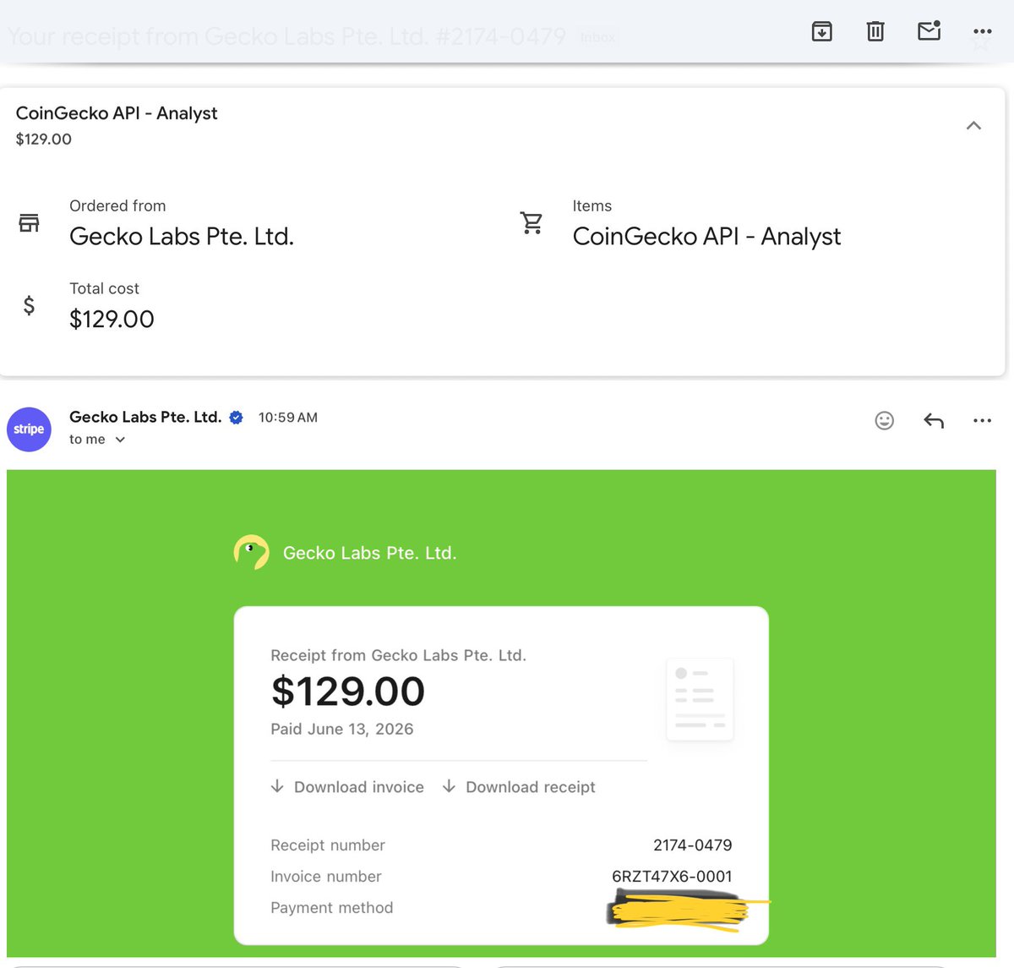Add an emoji reaction to the message
1014x968 pixels.
(884, 420)
